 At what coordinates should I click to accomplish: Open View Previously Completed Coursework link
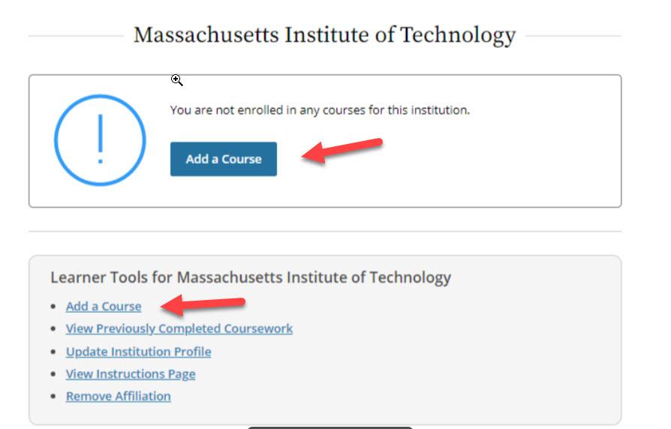(179, 328)
